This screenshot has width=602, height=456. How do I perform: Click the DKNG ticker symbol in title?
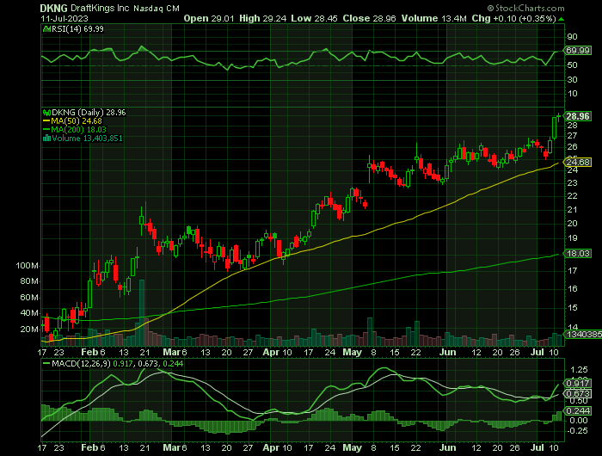(53, 8)
